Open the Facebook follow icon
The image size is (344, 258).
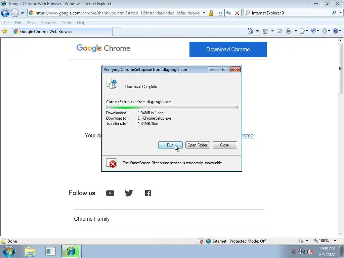[x=148, y=193]
